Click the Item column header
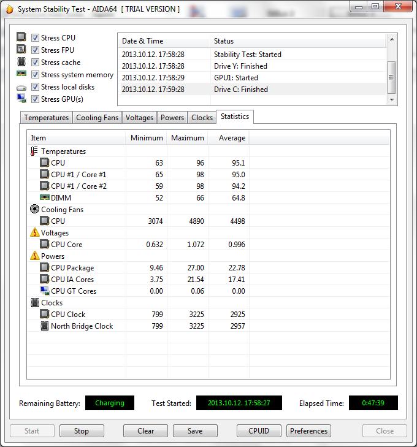 click(77, 138)
